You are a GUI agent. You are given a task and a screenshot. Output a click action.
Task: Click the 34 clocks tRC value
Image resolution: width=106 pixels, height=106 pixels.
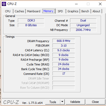64,69
